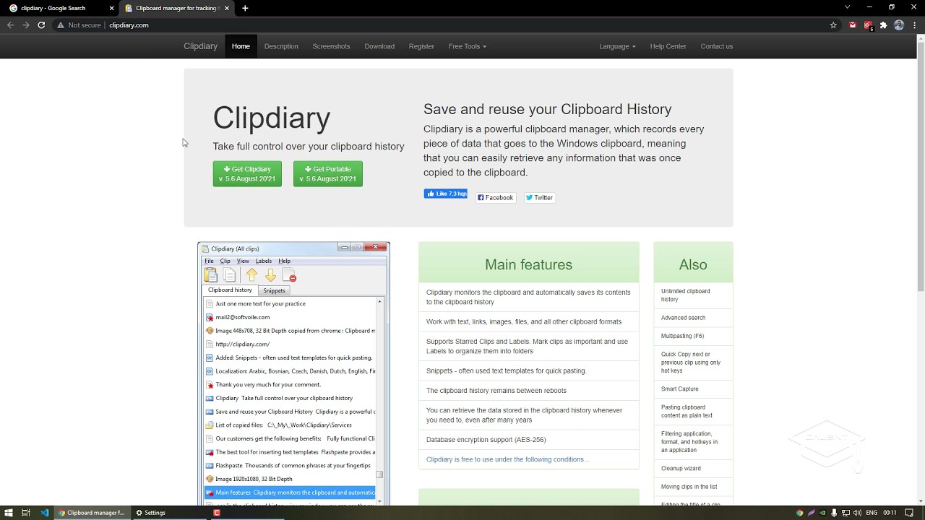
Task: Click Database encryption support (AES-256) text
Action: (486, 439)
